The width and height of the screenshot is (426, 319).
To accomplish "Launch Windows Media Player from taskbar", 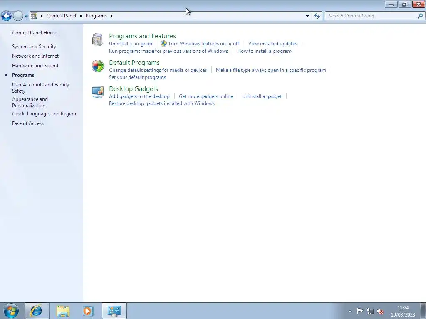I will [x=88, y=311].
